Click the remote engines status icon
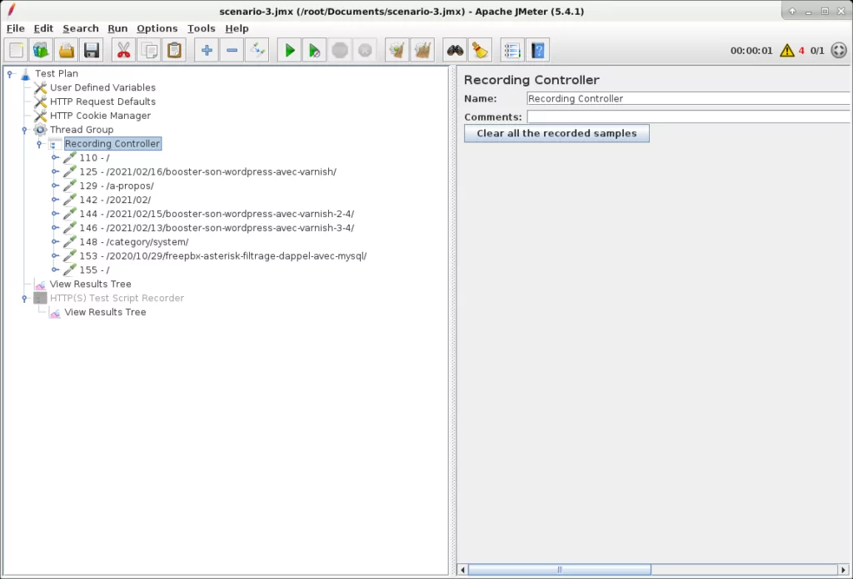Screen dimensions: 853x579 click(839, 51)
